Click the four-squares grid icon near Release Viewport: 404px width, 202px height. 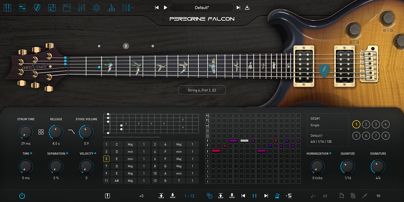[41, 132]
